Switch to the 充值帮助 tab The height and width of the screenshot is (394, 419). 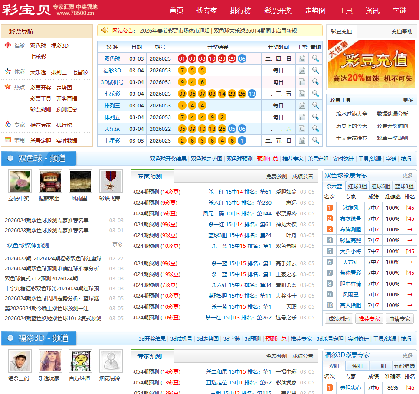(x=402, y=31)
